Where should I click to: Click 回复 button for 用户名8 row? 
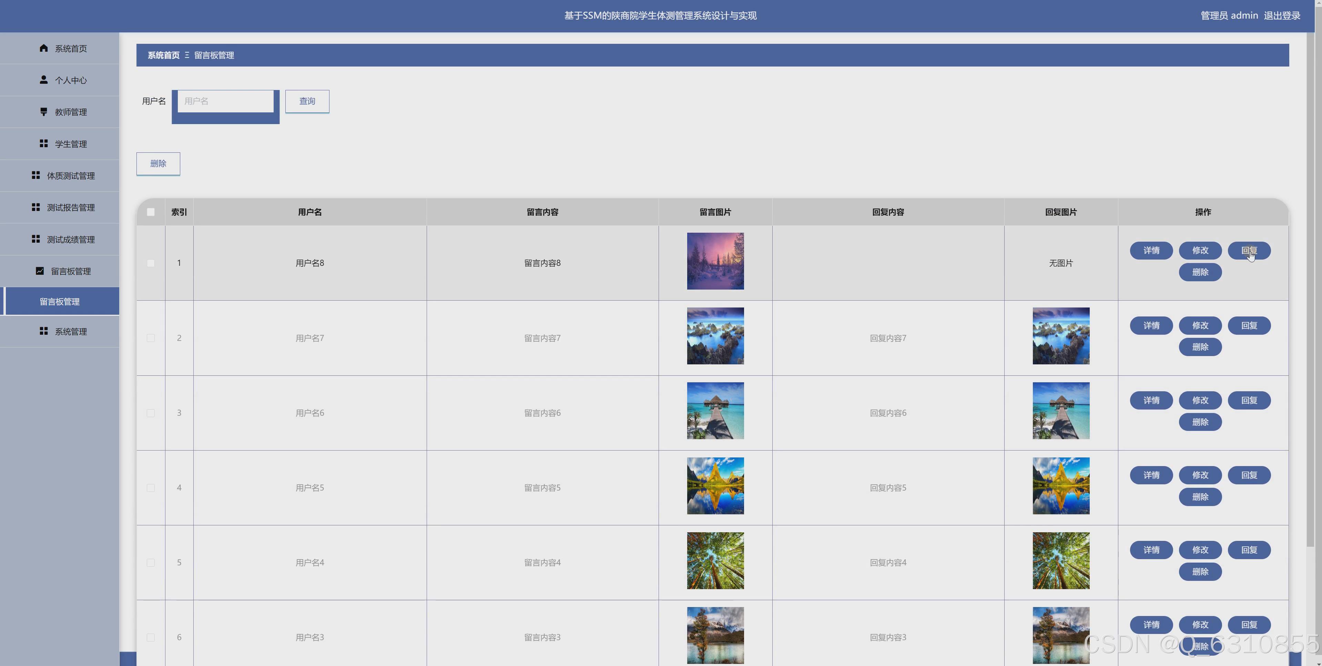[x=1249, y=251]
